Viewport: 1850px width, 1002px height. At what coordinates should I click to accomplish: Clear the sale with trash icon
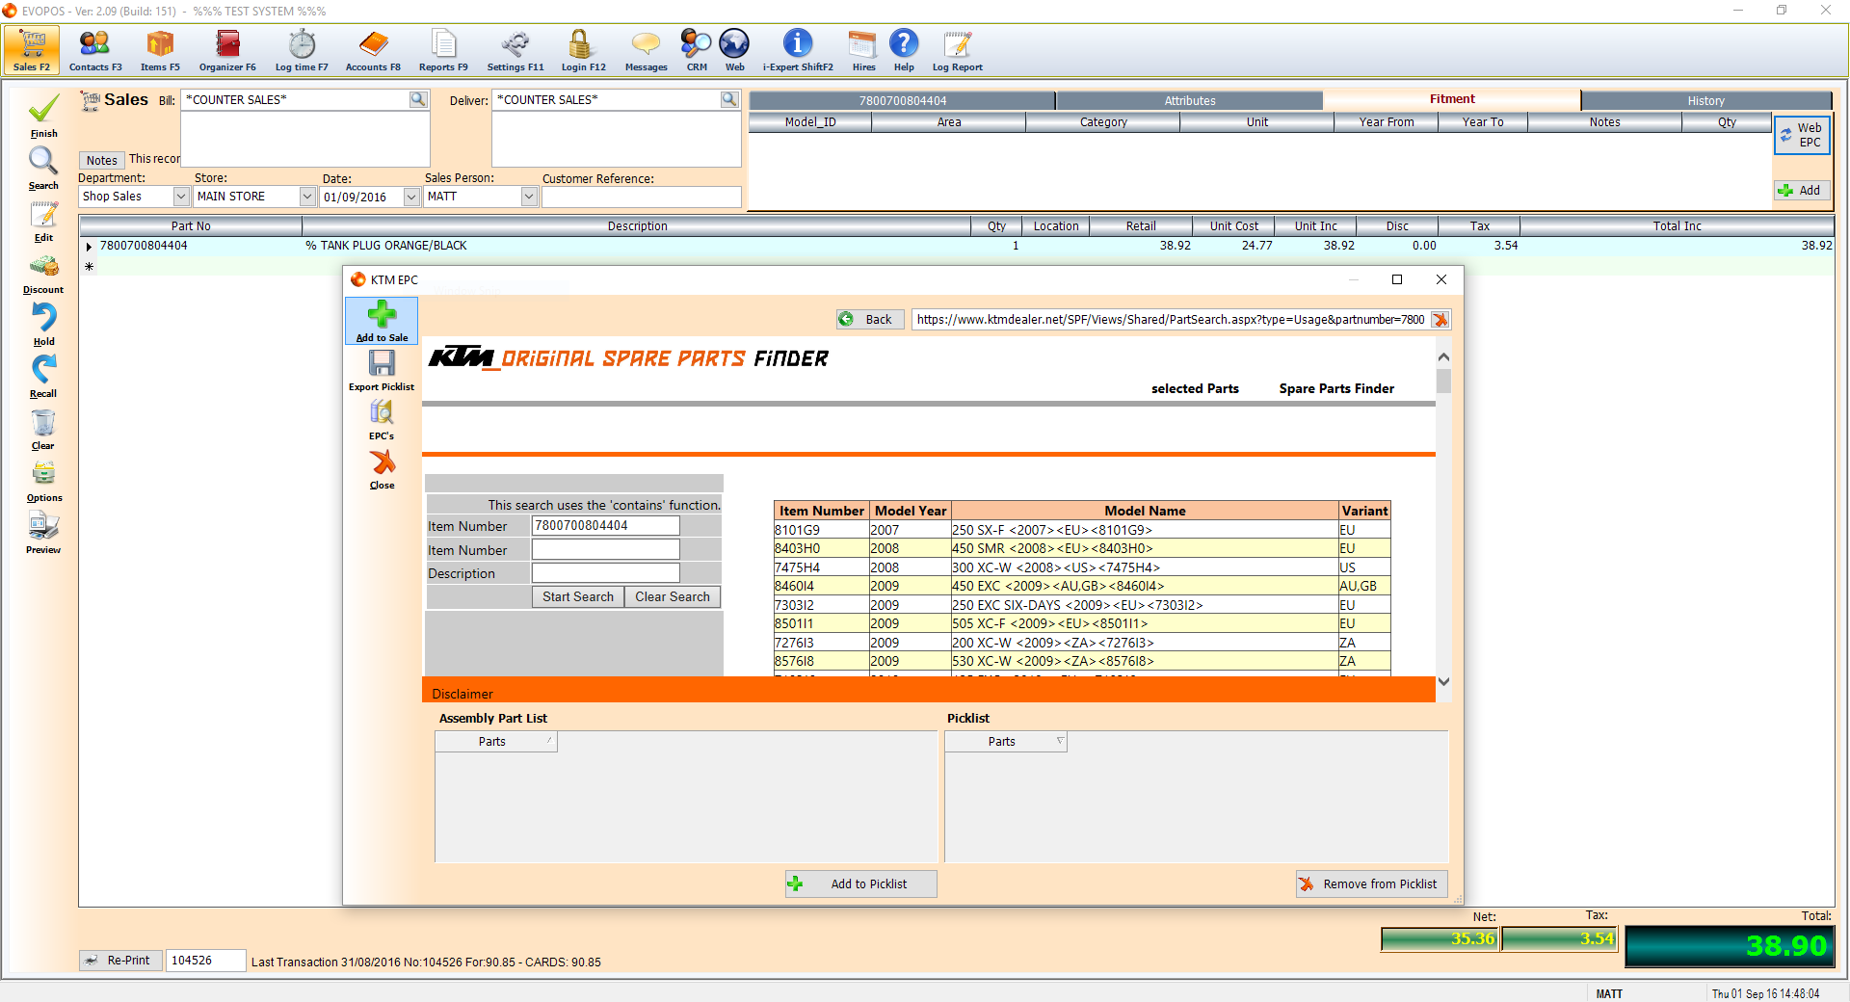[x=43, y=430]
